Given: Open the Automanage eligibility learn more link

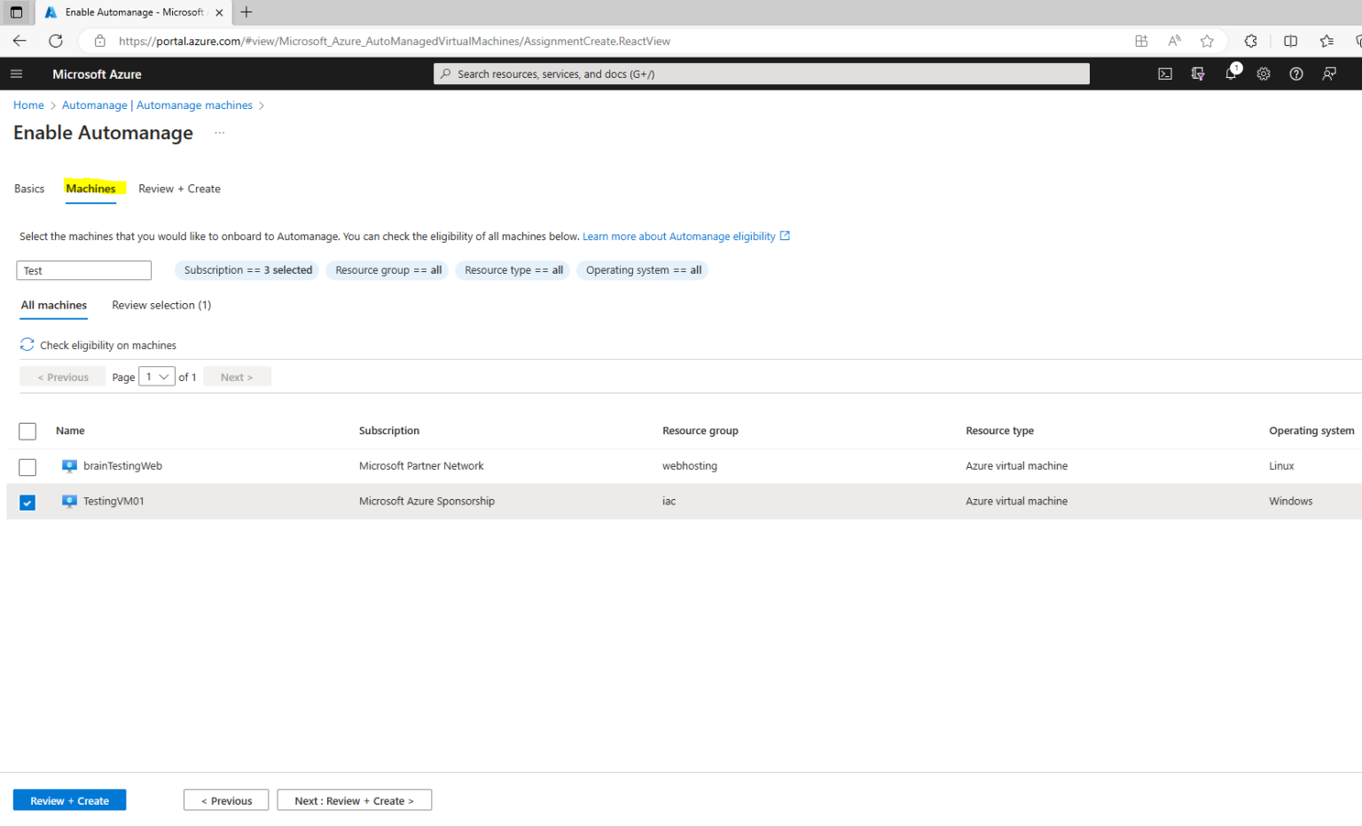Looking at the screenshot, I should 679,236.
